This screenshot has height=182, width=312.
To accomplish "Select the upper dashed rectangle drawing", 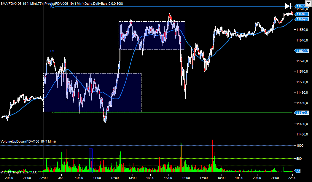I will (x=152, y=22).
